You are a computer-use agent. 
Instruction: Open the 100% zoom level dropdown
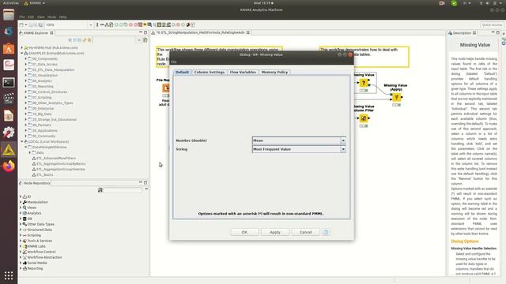(x=90, y=24)
